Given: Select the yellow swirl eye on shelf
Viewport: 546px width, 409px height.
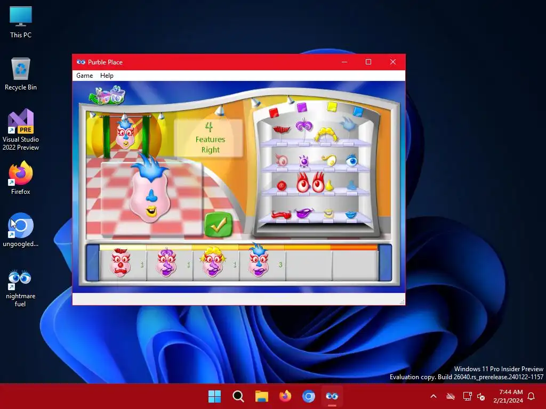Looking at the screenshot, I should (328, 160).
